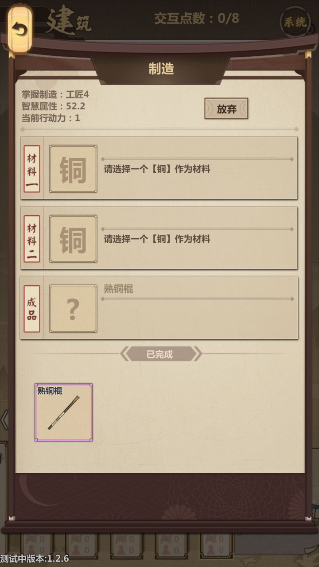Tap the 熟铜棍 staff icon under 已完成
The height and width of the screenshot is (567, 319).
(x=64, y=412)
